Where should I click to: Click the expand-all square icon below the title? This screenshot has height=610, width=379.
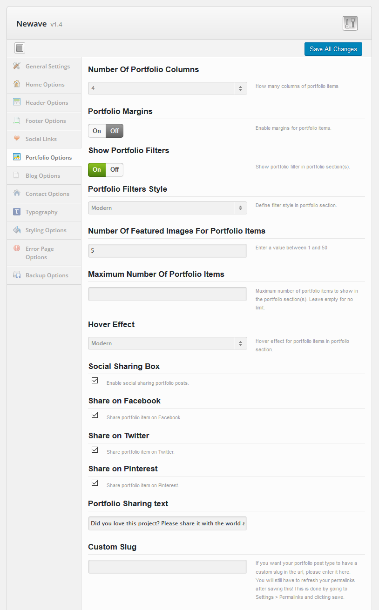(x=20, y=48)
